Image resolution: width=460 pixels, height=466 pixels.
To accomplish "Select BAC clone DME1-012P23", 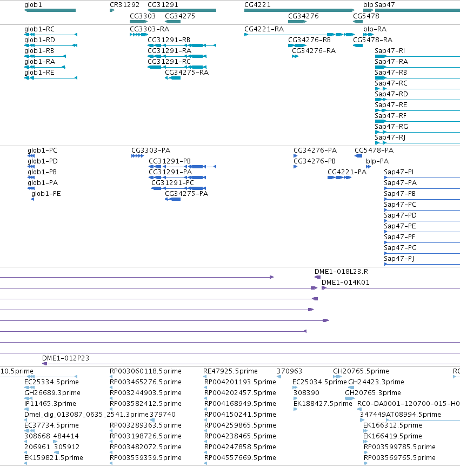I will (x=65, y=358).
